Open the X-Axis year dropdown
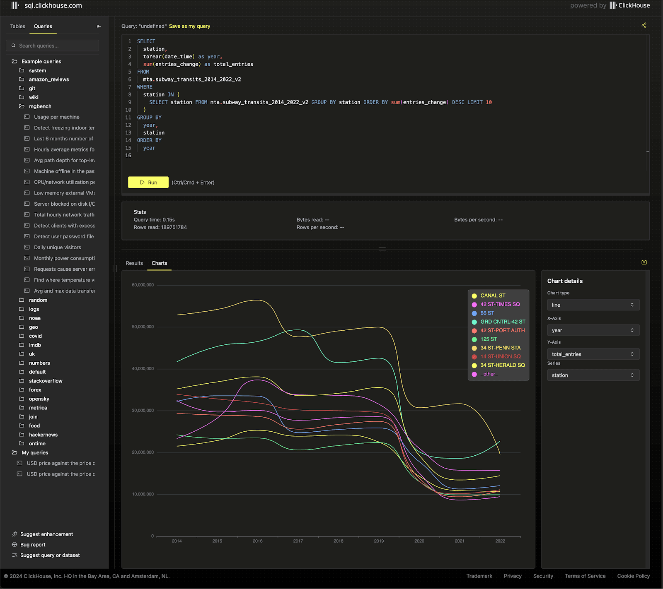 pyautogui.click(x=593, y=330)
